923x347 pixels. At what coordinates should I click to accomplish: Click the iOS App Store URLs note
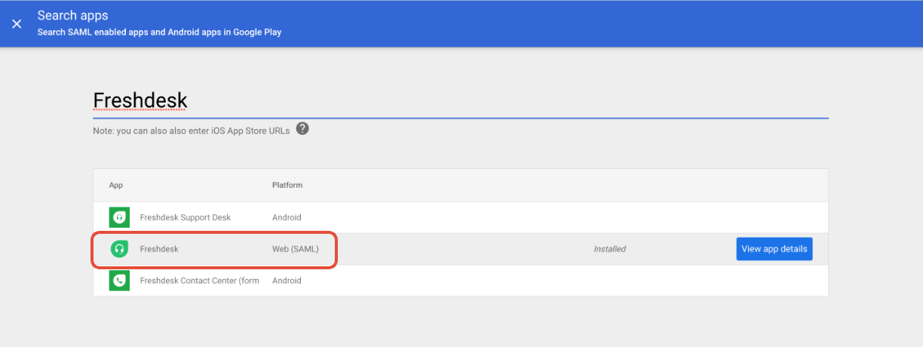(192, 131)
